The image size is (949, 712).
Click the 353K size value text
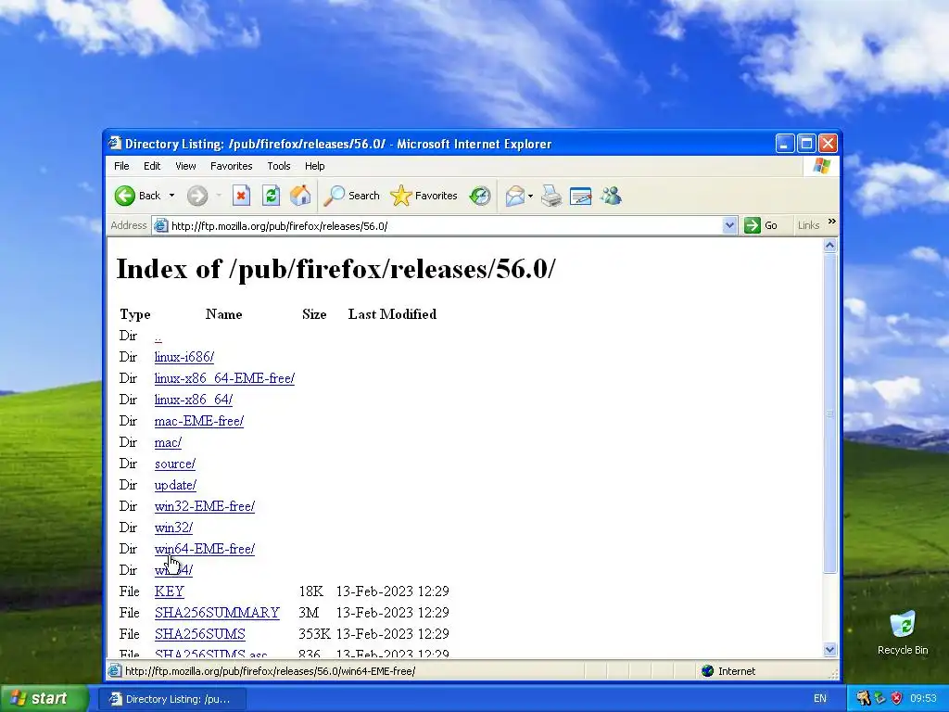(314, 634)
